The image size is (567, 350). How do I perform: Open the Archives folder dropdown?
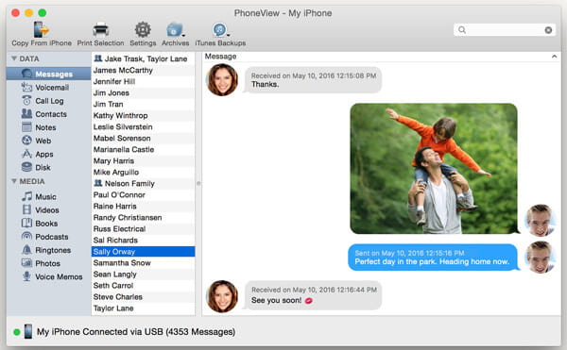pyautogui.click(x=176, y=29)
